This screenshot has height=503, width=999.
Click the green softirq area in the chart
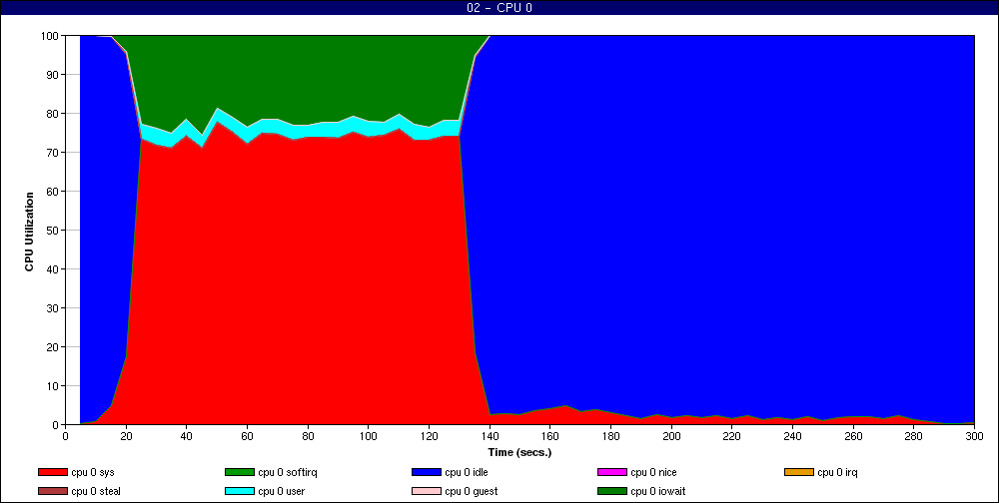tap(300, 77)
